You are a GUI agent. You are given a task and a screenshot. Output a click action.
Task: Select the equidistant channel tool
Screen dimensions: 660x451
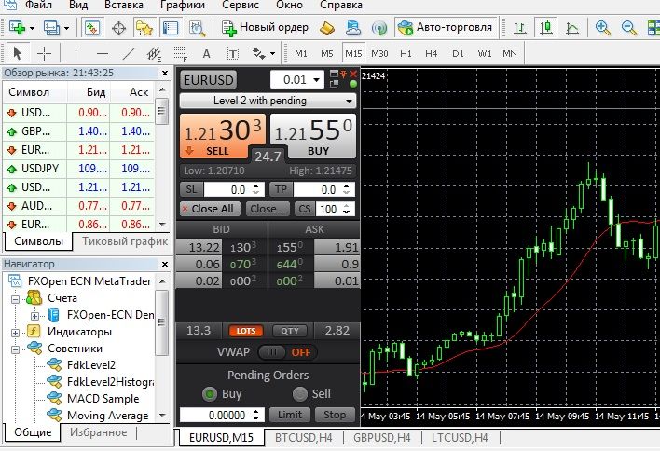pyautogui.click(x=154, y=53)
